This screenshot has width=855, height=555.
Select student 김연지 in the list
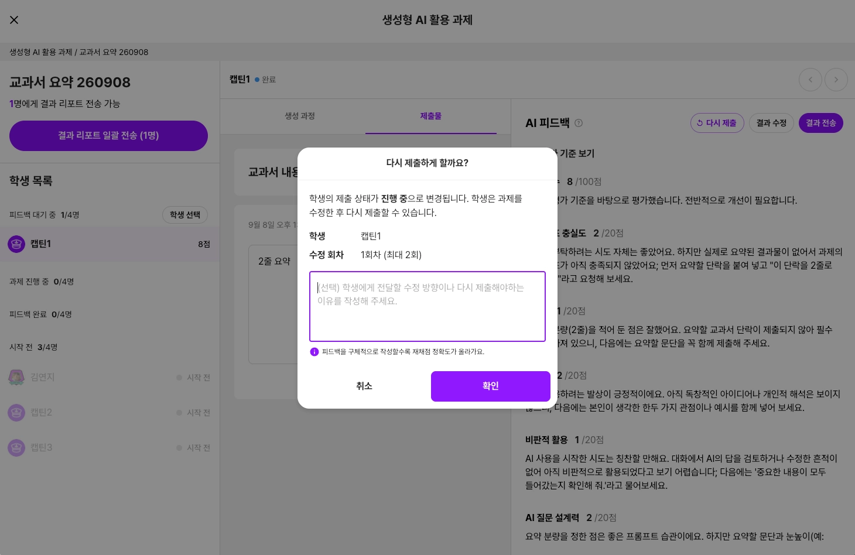(110, 378)
